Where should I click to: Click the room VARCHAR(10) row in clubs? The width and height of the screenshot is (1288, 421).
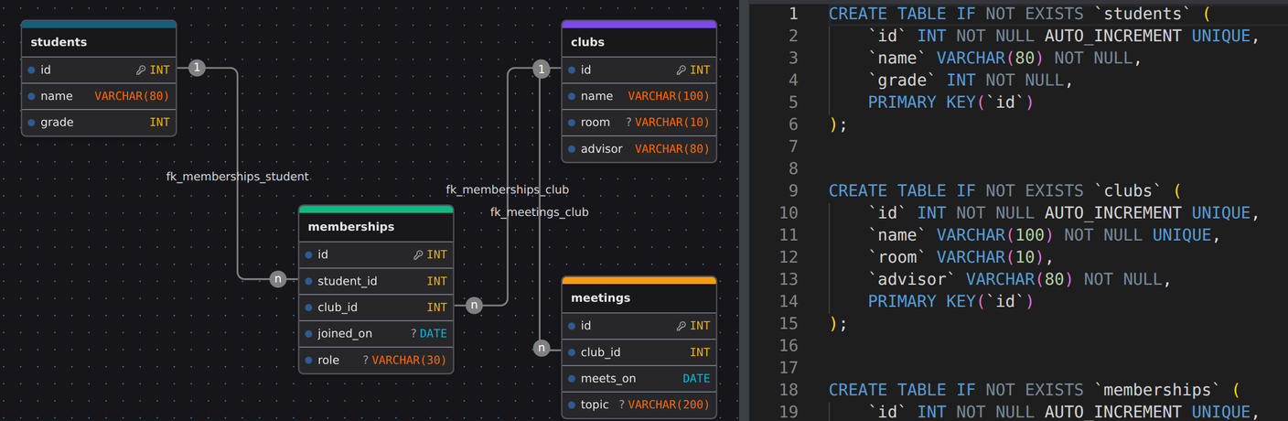639,123
